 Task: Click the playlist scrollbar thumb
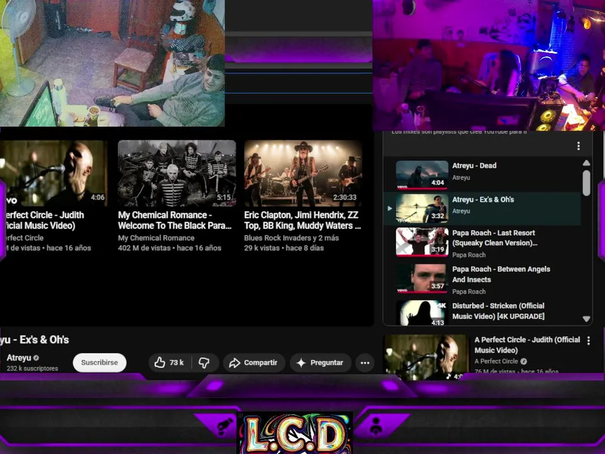586,183
